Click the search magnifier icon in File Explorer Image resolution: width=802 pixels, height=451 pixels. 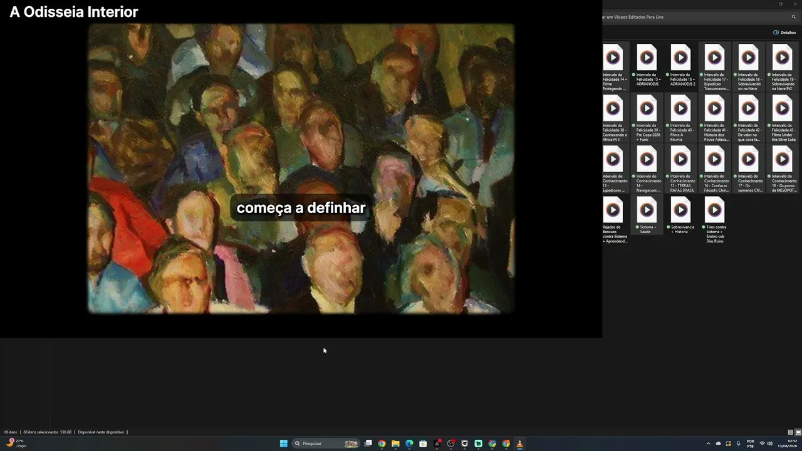793,17
